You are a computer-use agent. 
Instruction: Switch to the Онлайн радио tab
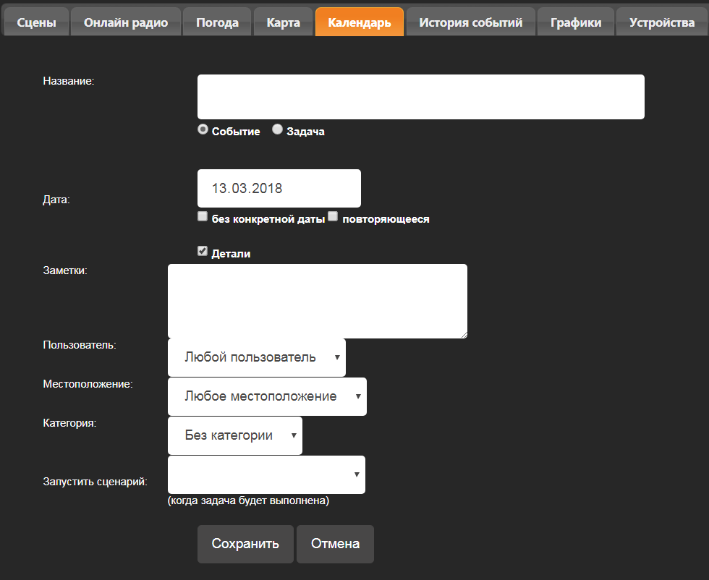click(126, 22)
